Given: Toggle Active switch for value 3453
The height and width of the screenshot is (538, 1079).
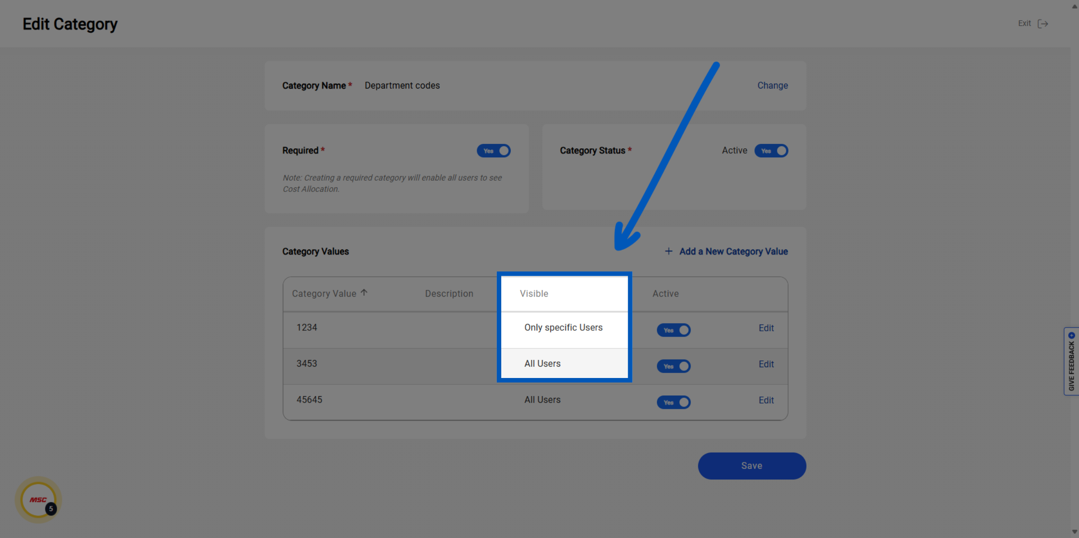Looking at the screenshot, I should coord(673,366).
